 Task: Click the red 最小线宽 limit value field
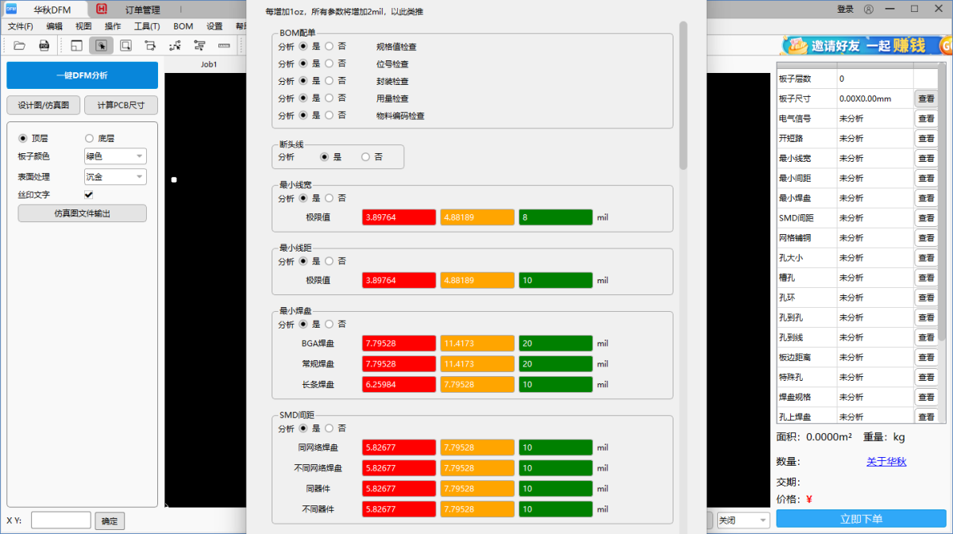[399, 217]
